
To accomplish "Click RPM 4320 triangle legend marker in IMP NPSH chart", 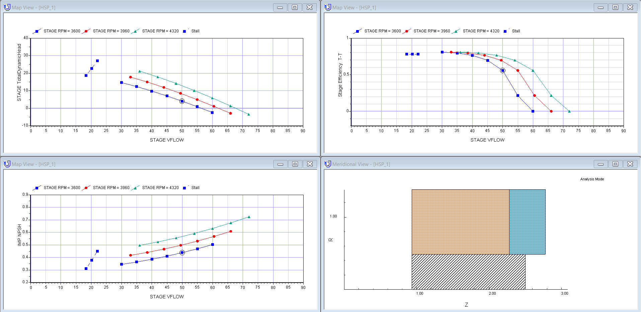I will pos(135,188).
